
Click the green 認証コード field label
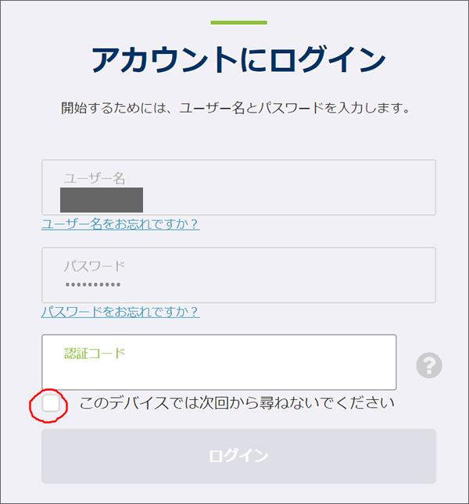[95, 353]
